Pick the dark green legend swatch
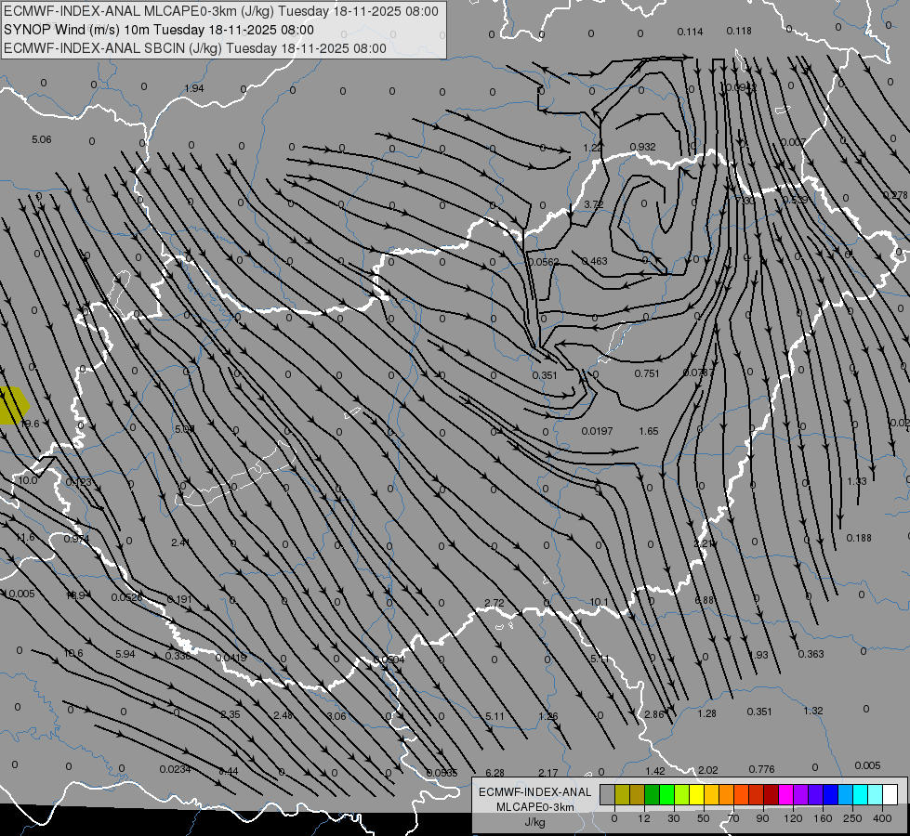The width and height of the screenshot is (910, 836). click(653, 794)
